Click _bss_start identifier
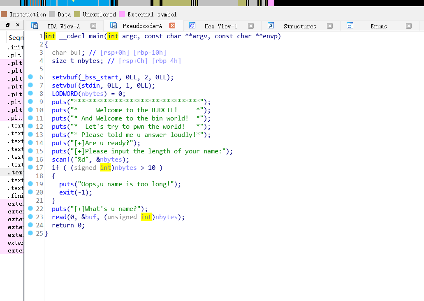This screenshot has width=424, height=301. [100, 77]
